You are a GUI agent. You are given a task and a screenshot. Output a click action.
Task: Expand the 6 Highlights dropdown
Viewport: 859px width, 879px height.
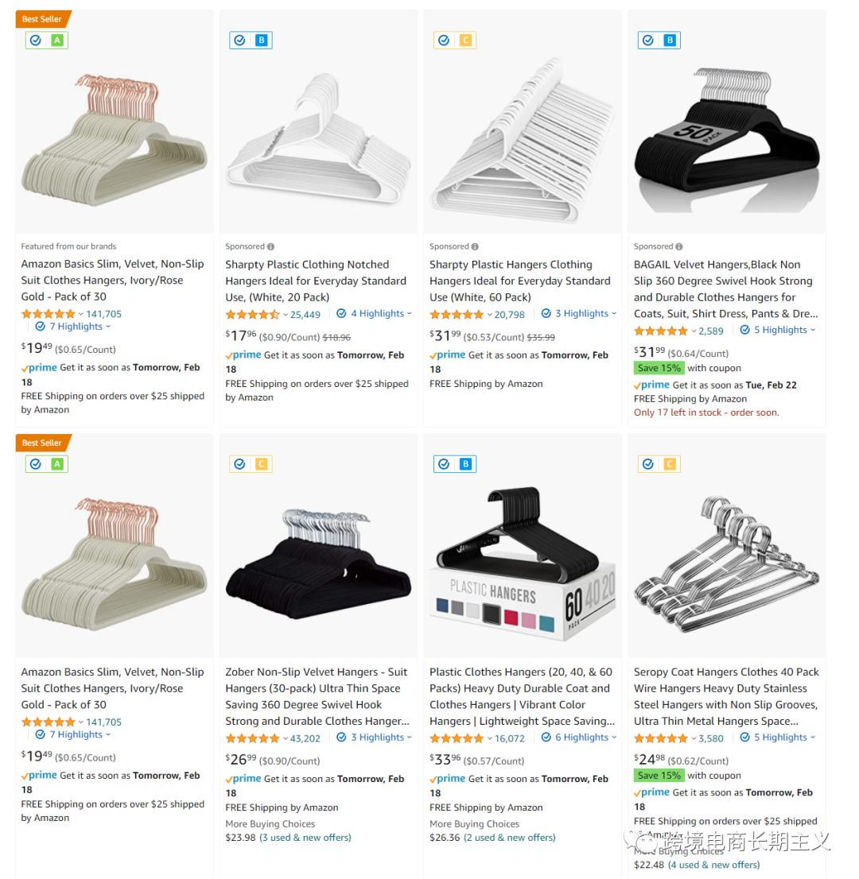(x=579, y=738)
